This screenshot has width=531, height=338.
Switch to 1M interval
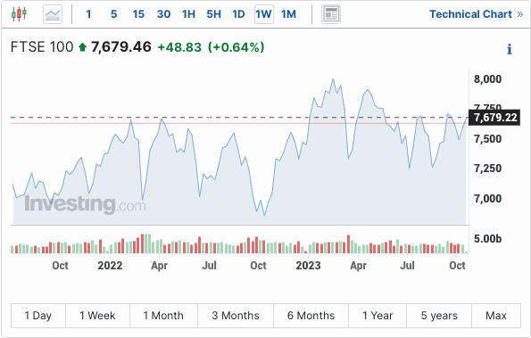pos(288,14)
